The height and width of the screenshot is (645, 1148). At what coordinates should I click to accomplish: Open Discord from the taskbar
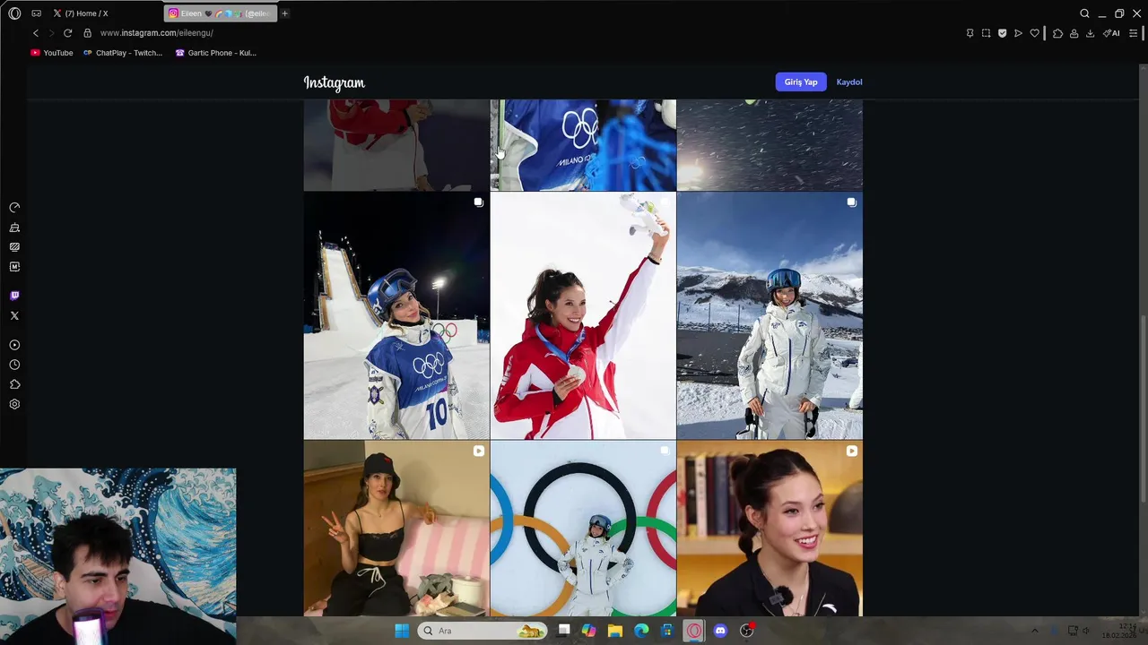pos(720,631)
